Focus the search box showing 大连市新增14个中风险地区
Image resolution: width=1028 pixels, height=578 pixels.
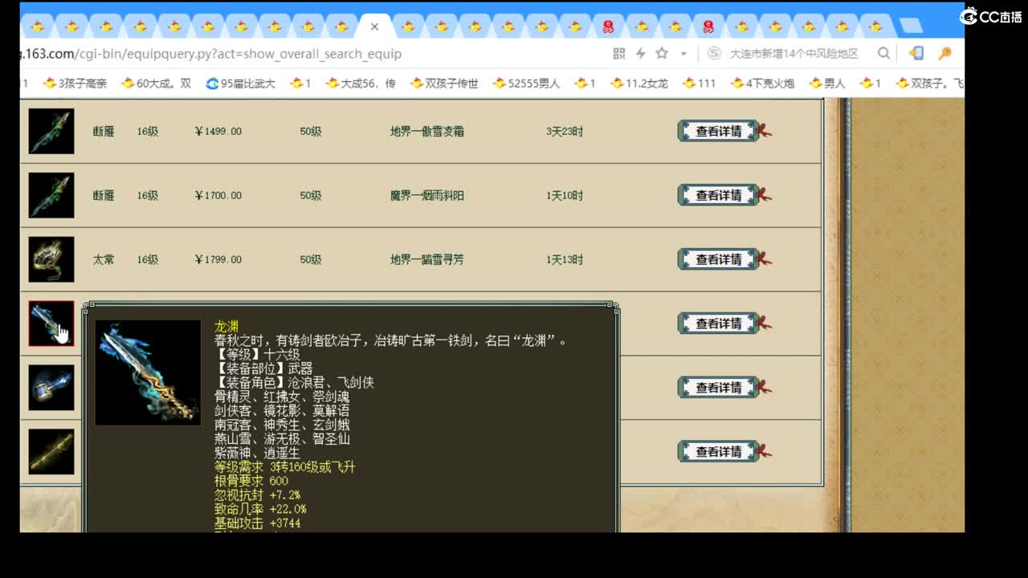click(793, 54)
